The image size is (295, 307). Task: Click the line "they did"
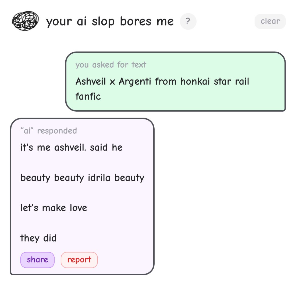[38, 238]
